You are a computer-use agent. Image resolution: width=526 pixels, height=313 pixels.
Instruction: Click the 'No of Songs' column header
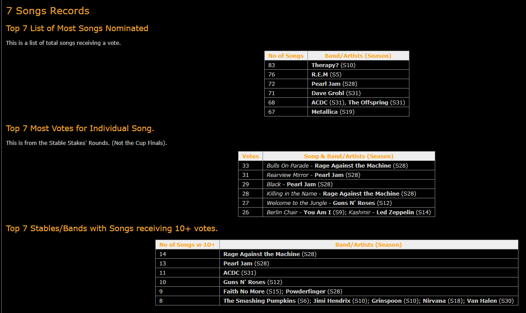286,56
